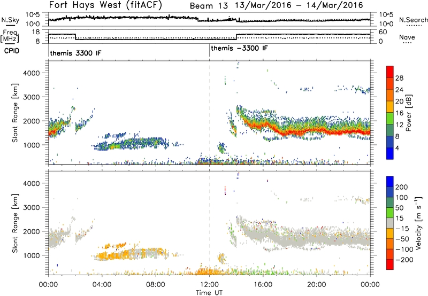
Task: Click the 'Time UT' x-axis label
Action: click(209, 293)
